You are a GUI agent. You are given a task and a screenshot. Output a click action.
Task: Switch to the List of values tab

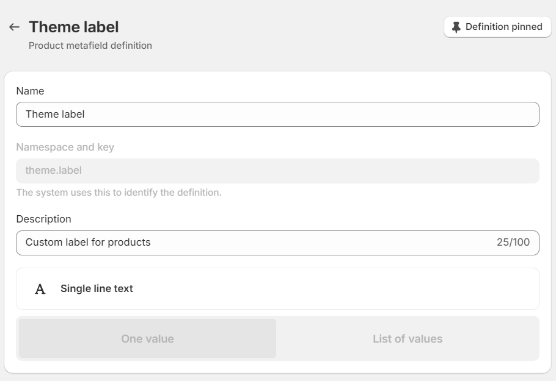(406, 338)
